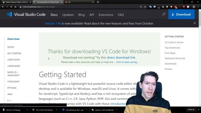Jump to First Steps section
Viewport: 201px width, 113px height.
click(x=170, y=53)
